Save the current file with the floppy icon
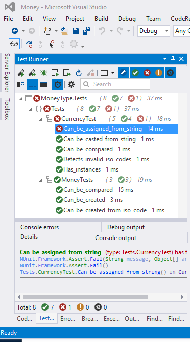 pos(76,31)
